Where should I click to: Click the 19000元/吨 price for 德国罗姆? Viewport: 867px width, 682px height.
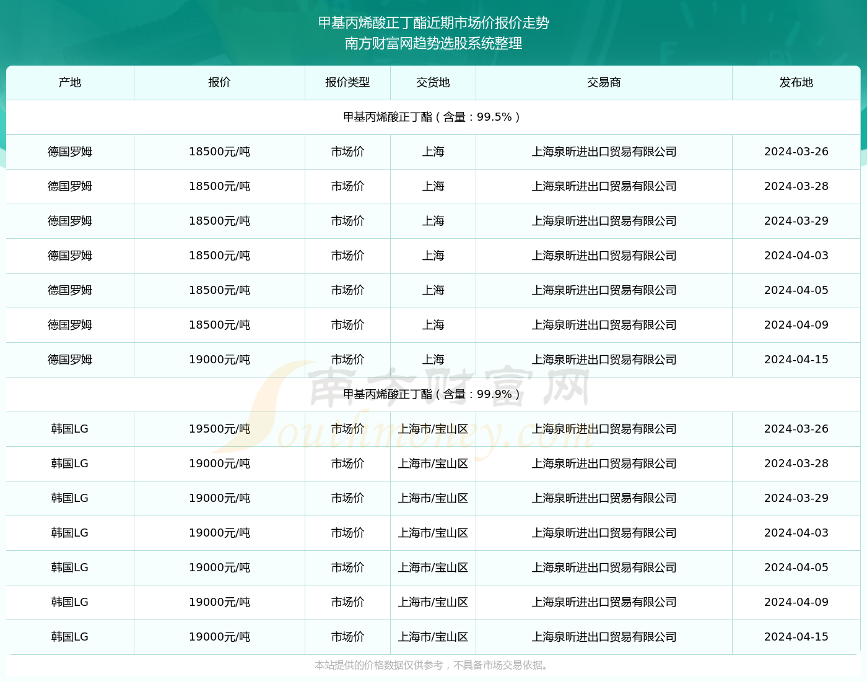coord(219,360)
